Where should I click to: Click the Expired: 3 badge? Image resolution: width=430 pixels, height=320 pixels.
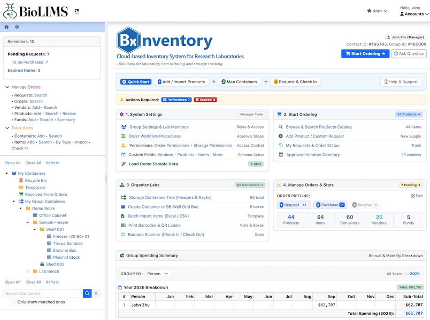click(205, 100)
